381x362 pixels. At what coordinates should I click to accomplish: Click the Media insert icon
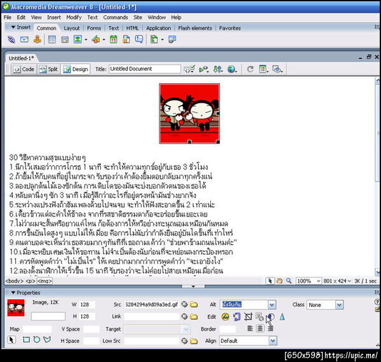[x=96, y=39]
